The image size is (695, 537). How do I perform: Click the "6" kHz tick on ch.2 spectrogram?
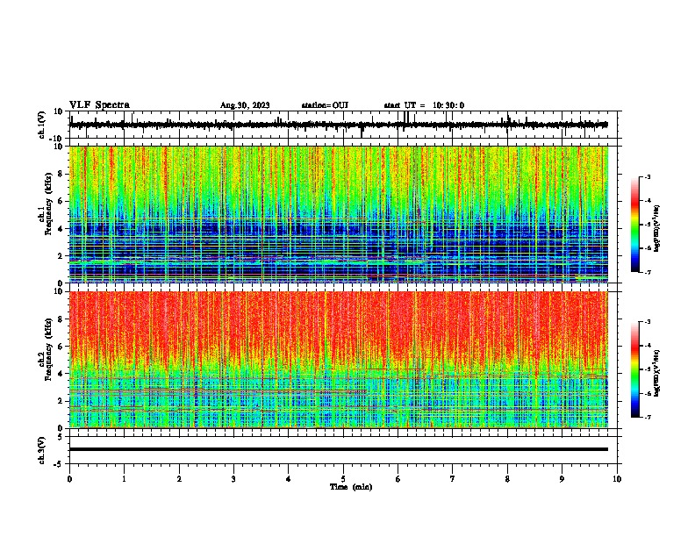[61, 347]
